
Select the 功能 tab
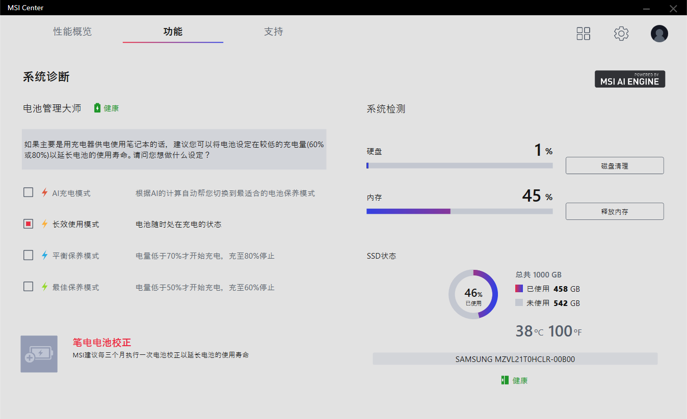click(x=173, y=32)
